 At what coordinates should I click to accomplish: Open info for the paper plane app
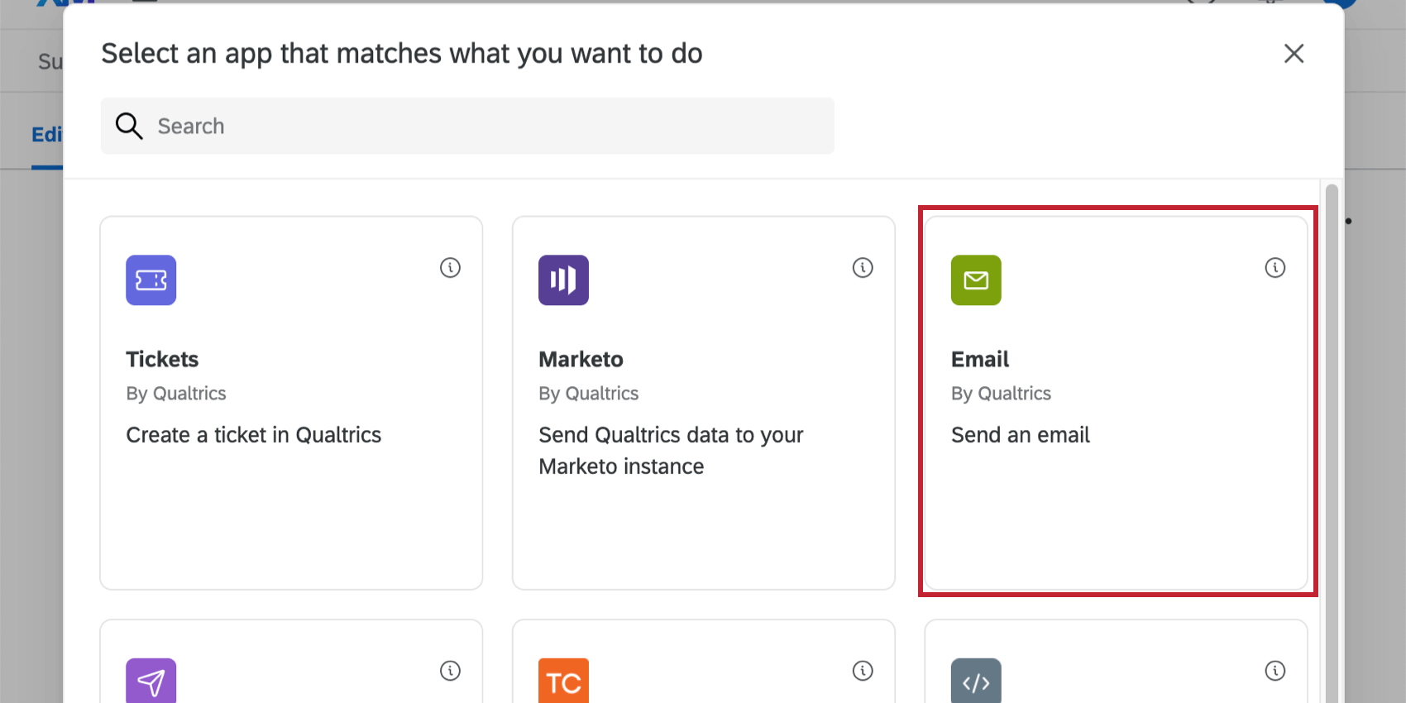(450, 671)
